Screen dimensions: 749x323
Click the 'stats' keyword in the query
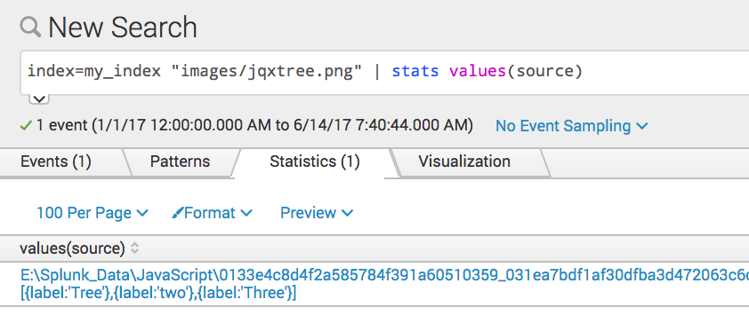[415, 72]
